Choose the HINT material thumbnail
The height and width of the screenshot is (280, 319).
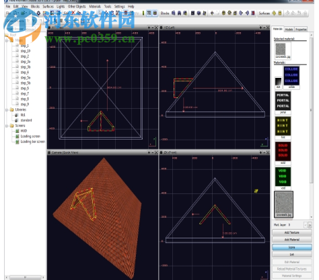[x=283, y=126]
